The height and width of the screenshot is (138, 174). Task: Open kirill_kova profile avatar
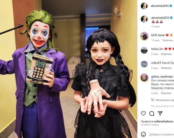pos(144,36)
